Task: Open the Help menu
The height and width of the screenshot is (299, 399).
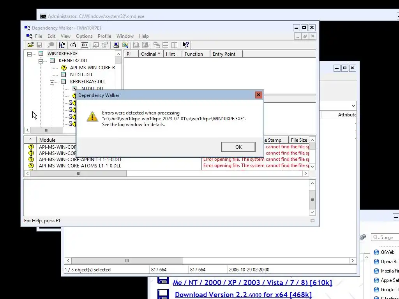Action: [144, 36]
